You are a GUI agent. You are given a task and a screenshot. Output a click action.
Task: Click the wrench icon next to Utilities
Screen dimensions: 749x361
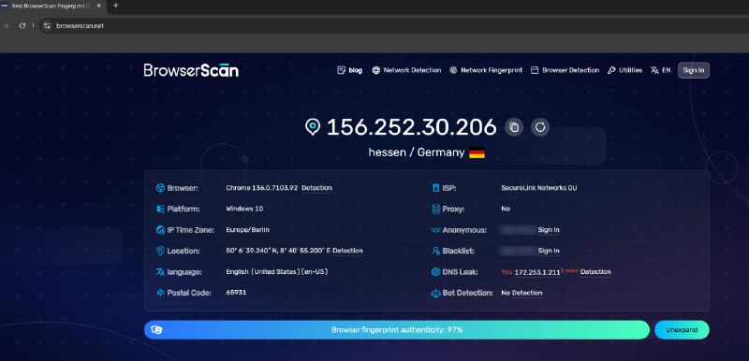pyautogui.click(x=611, y=70)
